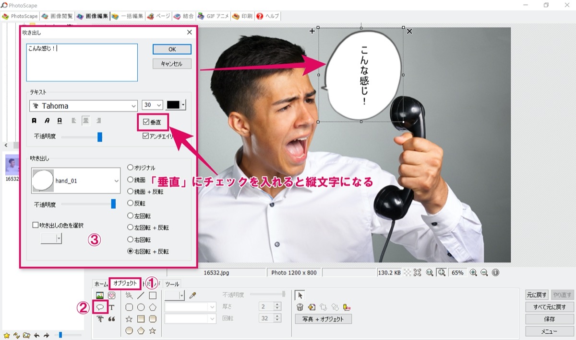The height and width of the screenshot is (340, 576).
Task: Switch to the 画像閲覧 tab
Action: 57,16
